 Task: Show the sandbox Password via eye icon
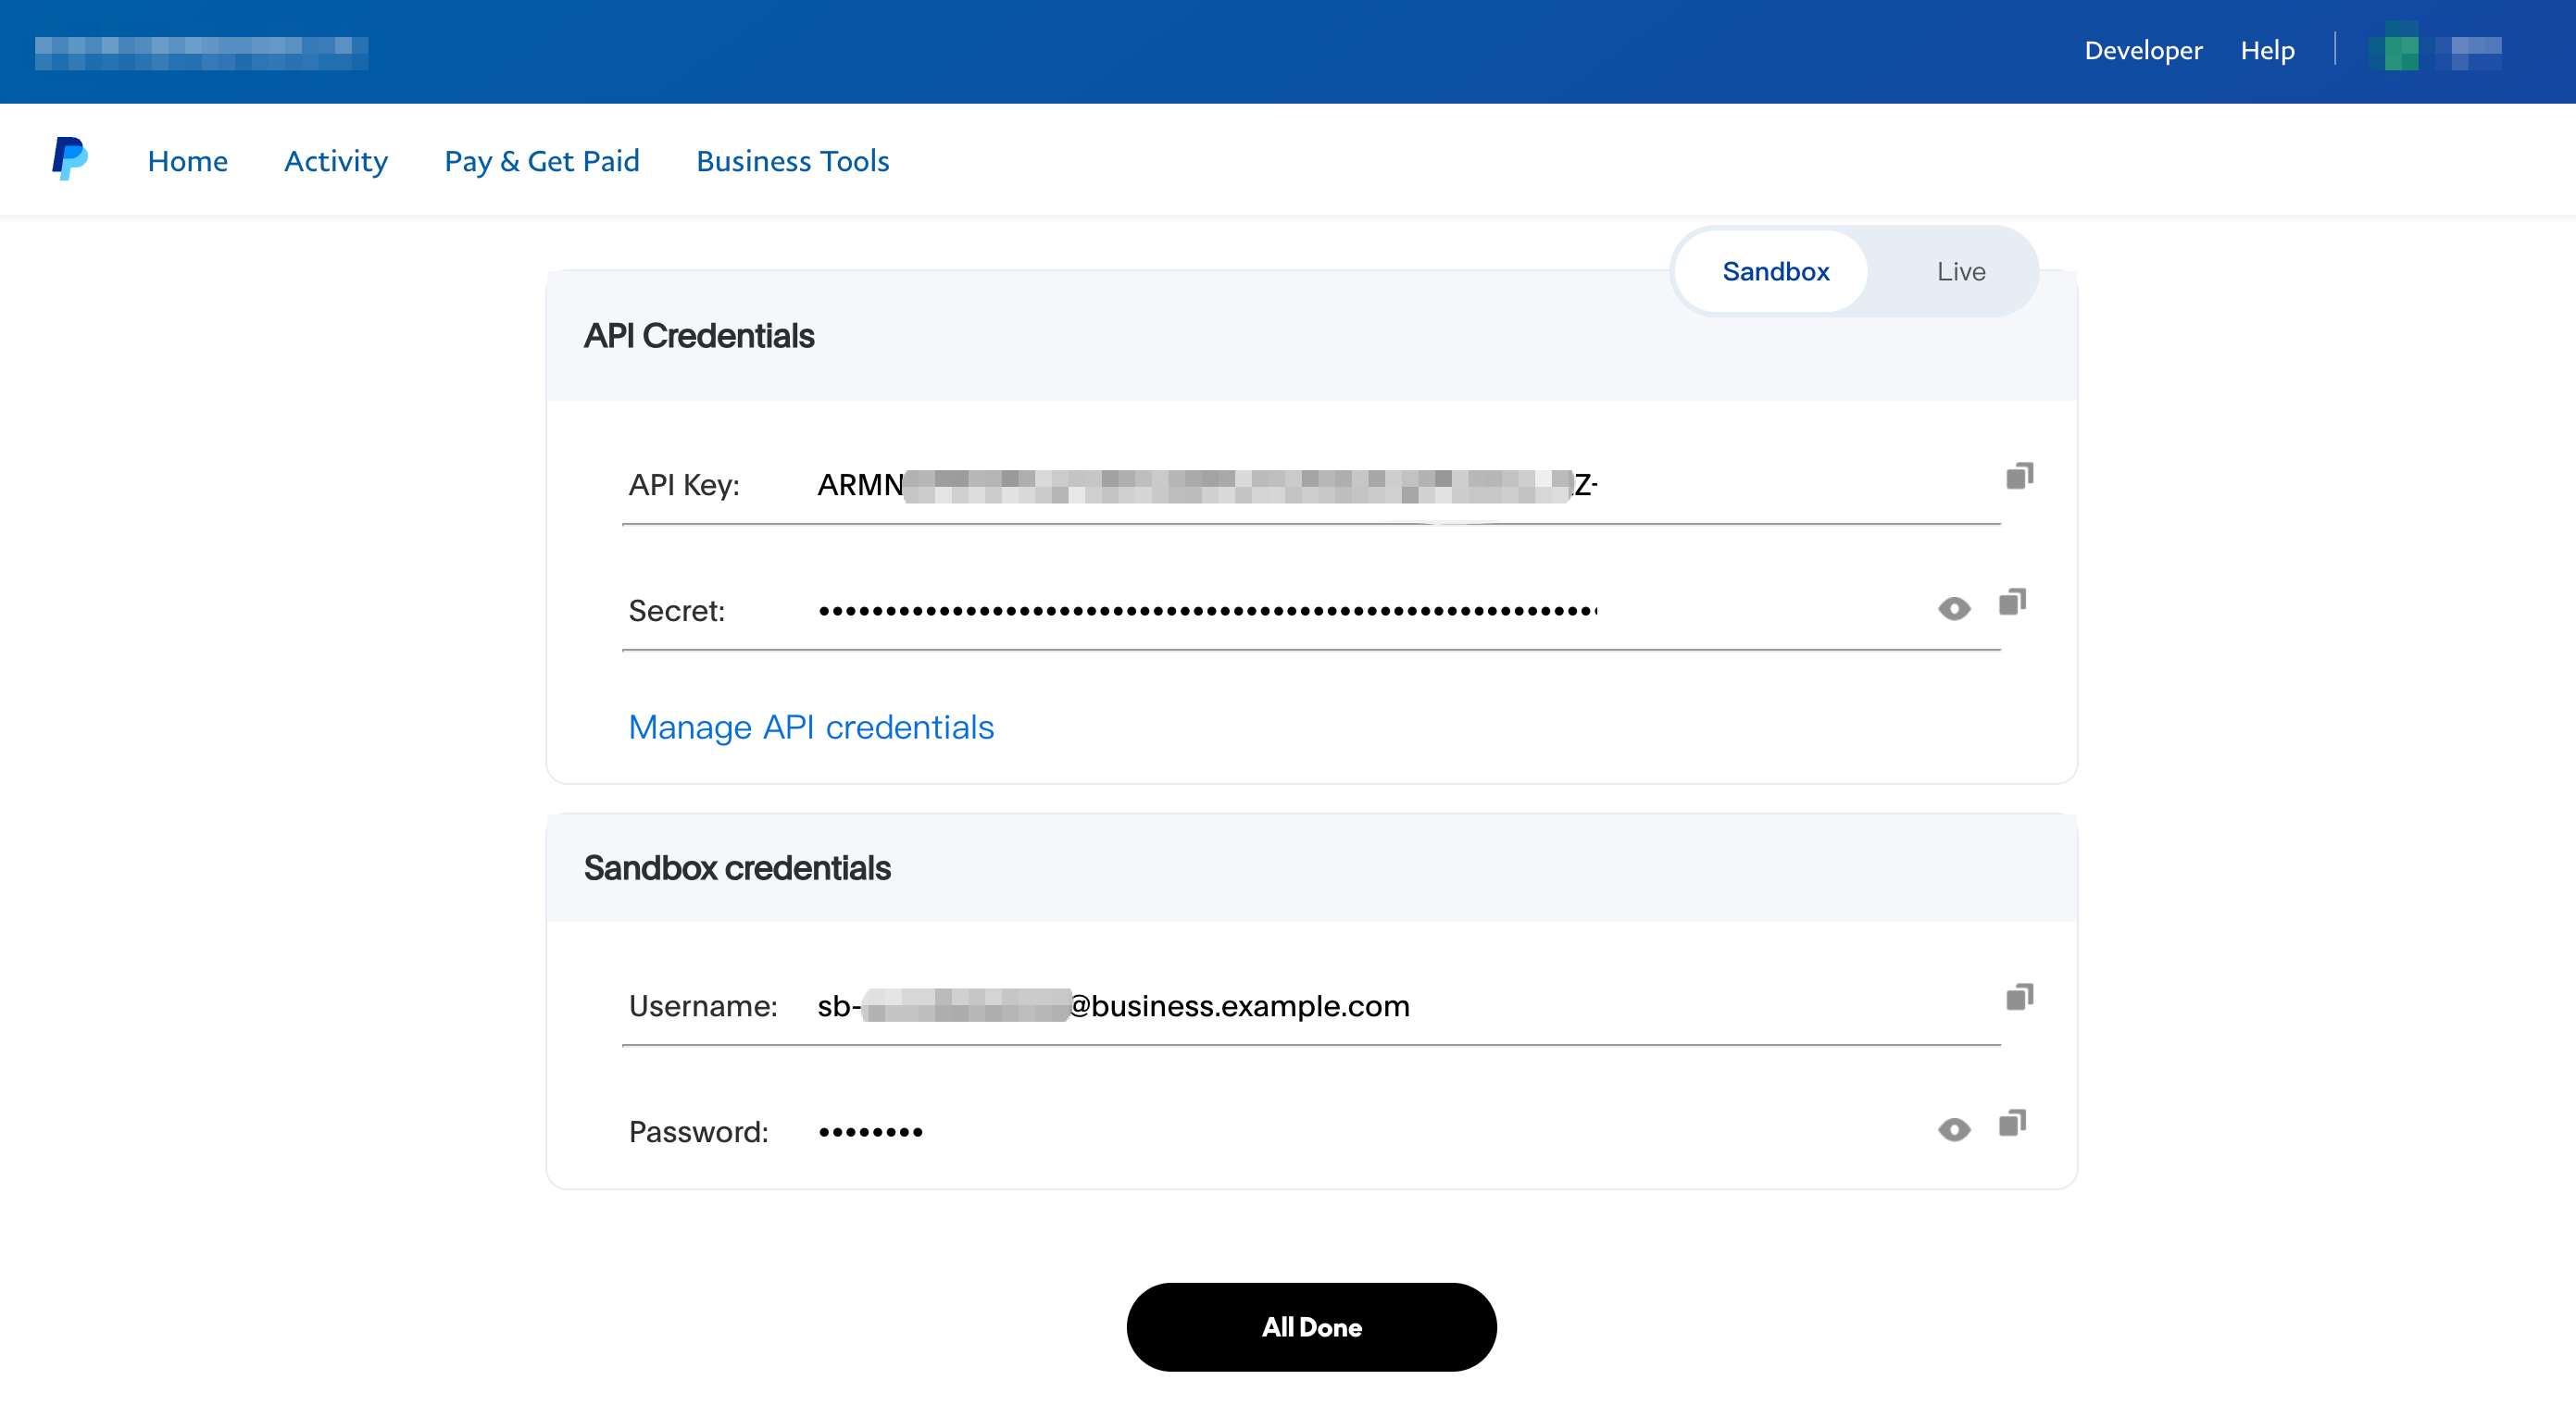pyautogui.click(x=1953, y=1129)
